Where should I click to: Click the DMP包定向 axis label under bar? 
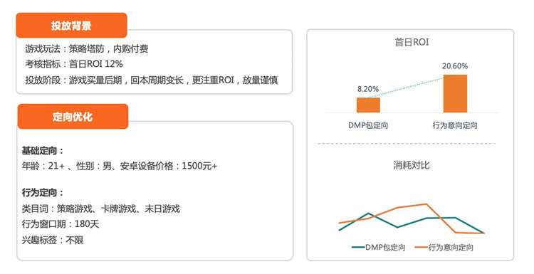[368, 125]
